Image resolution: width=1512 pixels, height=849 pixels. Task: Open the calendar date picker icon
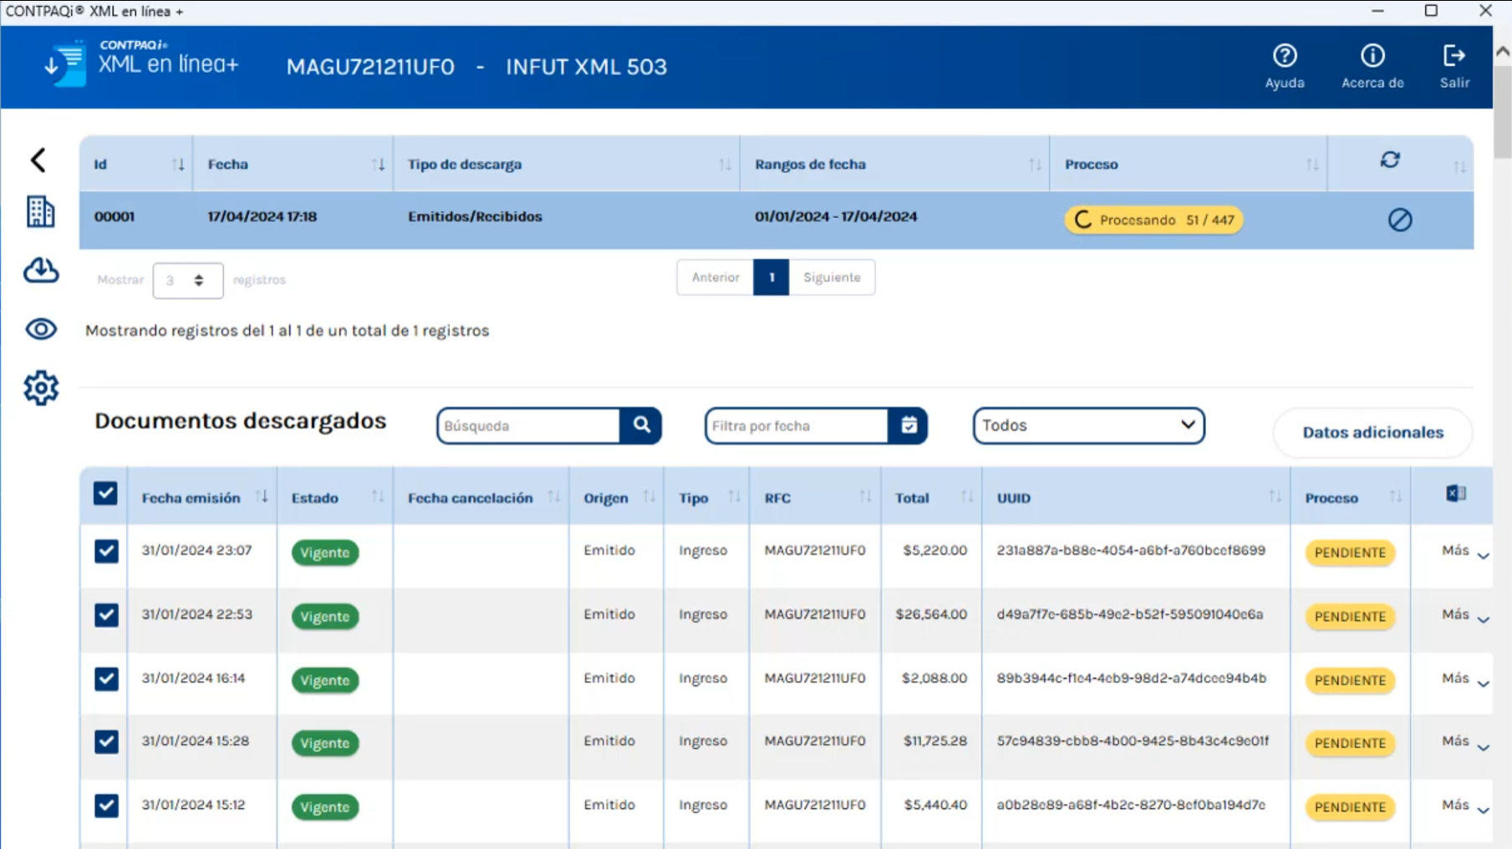point(909,425)
